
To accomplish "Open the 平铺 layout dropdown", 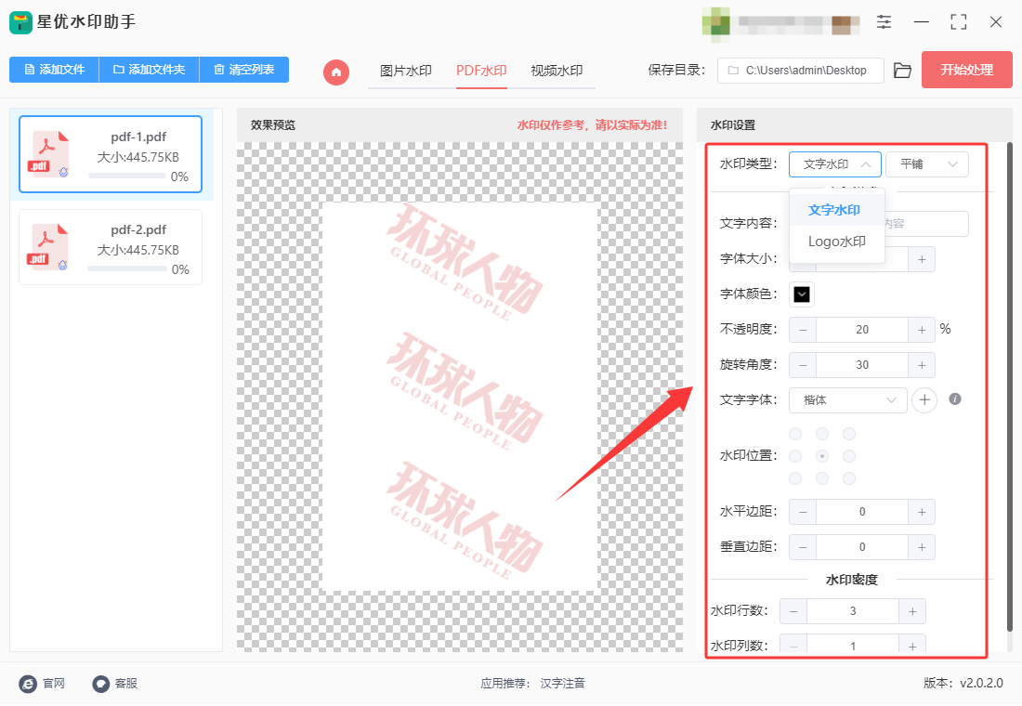I will click(927, 164).
